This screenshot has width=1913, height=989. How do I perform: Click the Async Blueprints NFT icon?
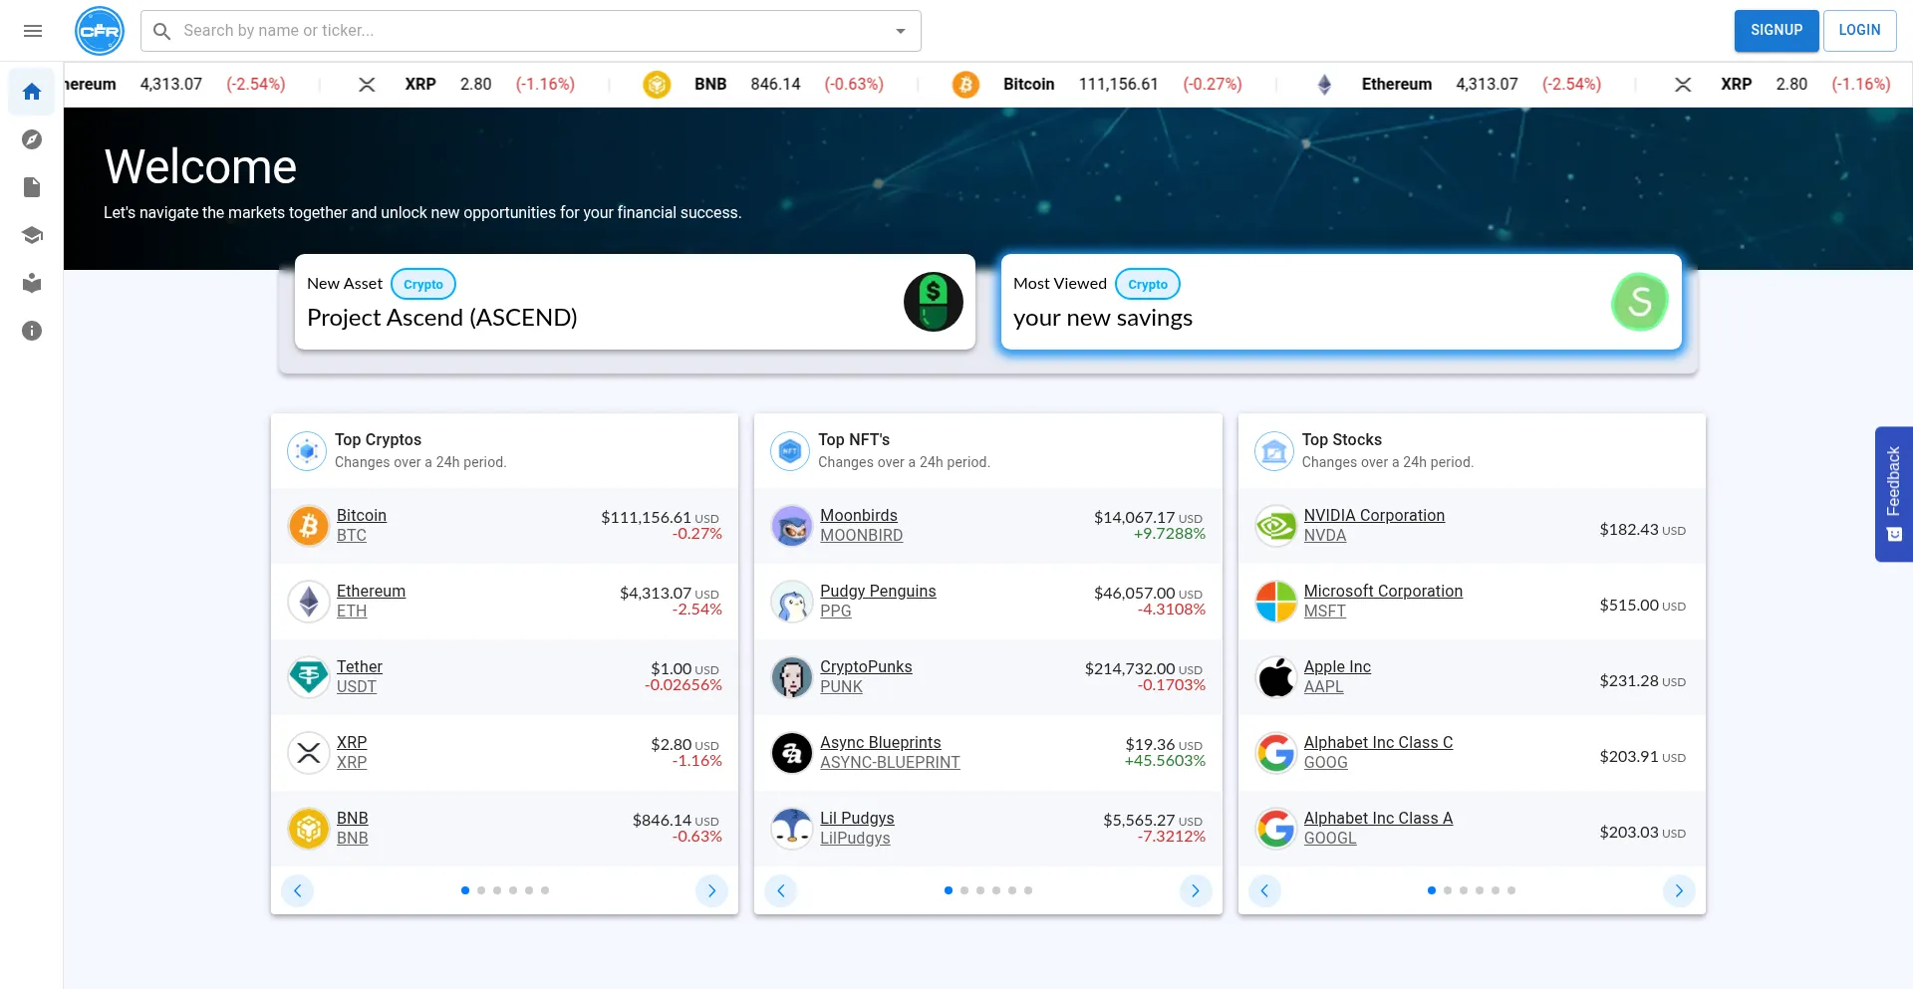792,753
